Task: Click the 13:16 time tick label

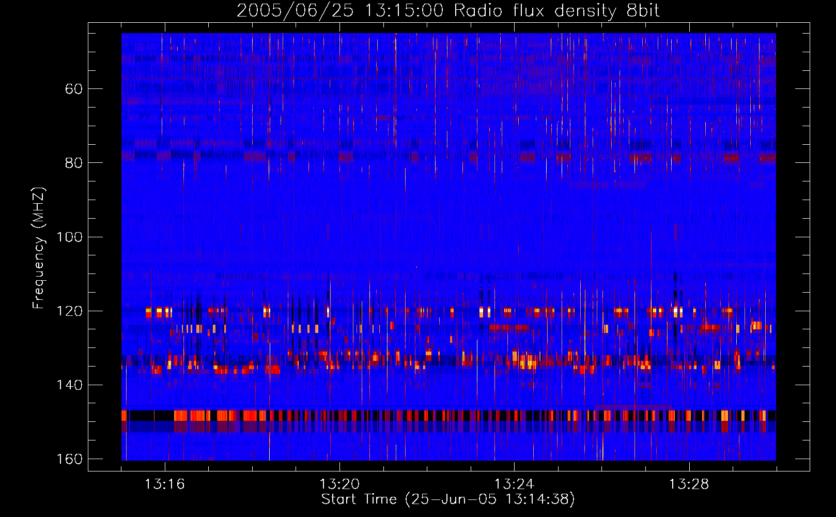Action: point(165,484)
